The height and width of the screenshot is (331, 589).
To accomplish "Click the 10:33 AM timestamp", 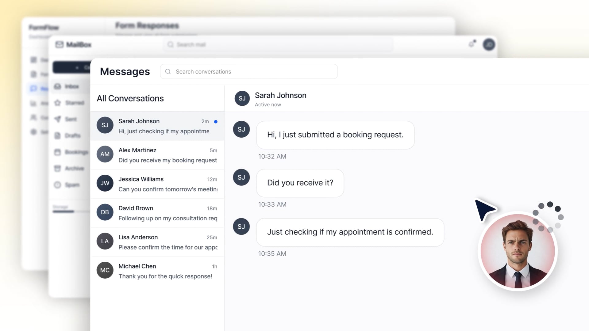I will (x=272, y=204).
